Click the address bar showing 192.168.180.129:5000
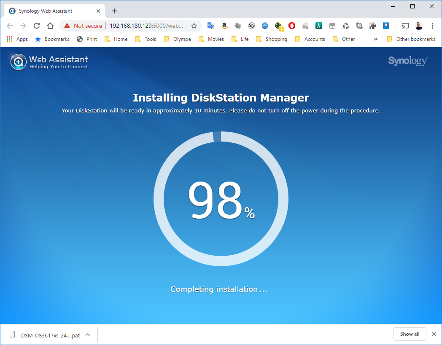 pos(146,26)
